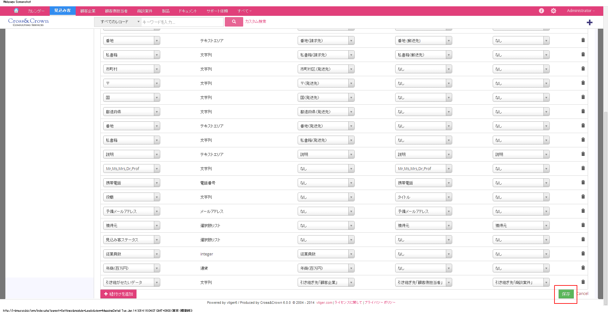The width and height of the screenshot is (608, 312).
Task: Delete the 従業員数 mapping row
Action: [583, 254]
